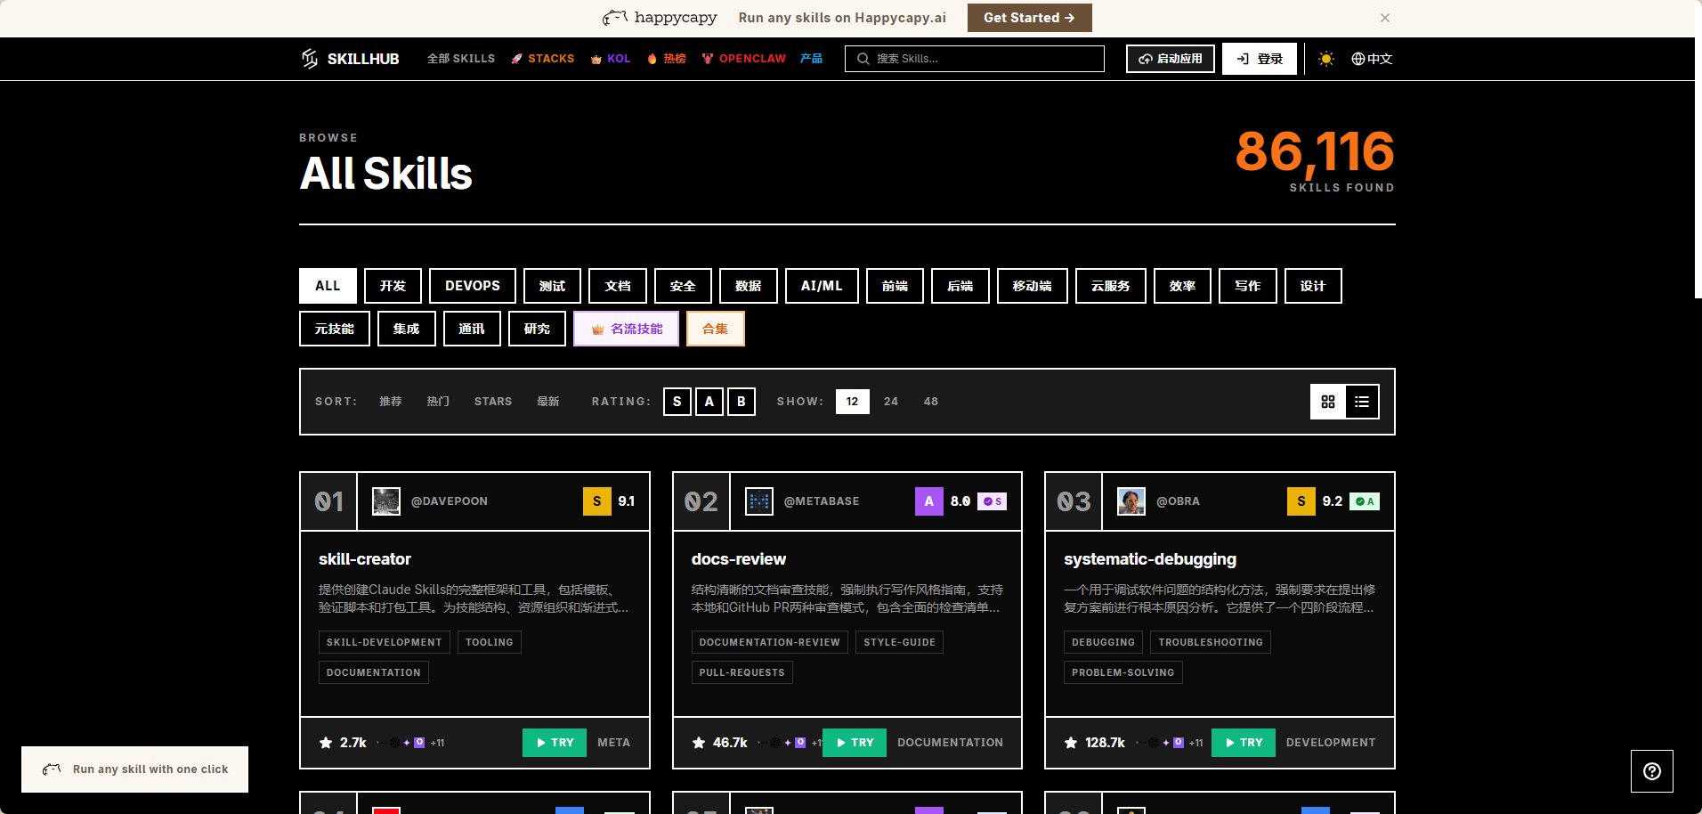Filter by rating S
This screenshot has width=1702, height=814.
point(677,402)
